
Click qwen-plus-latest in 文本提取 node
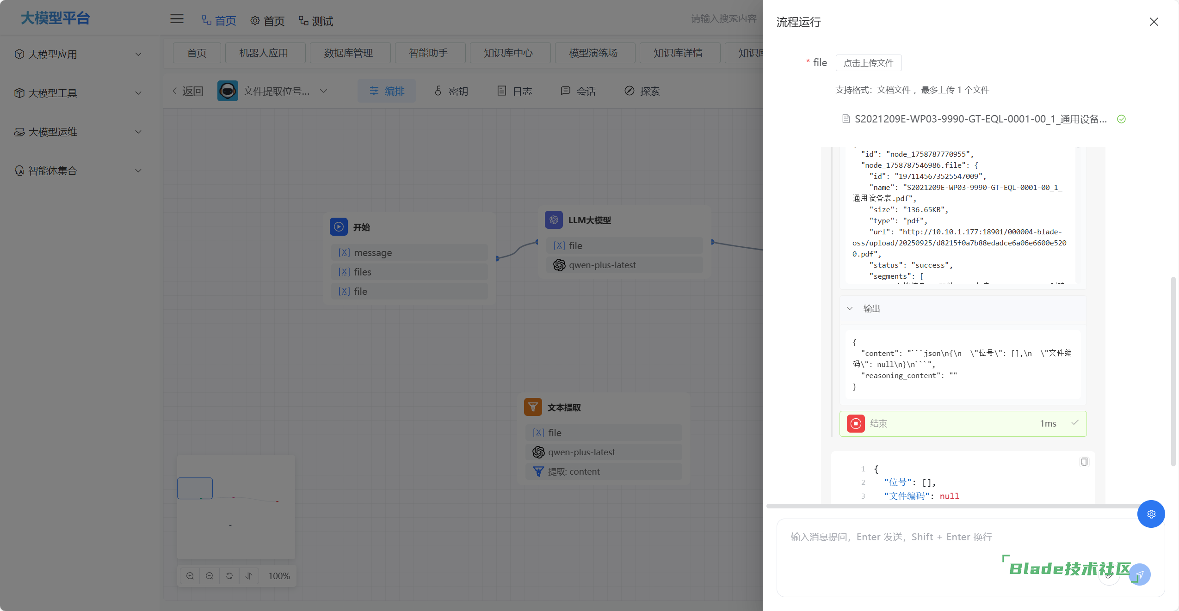[604, 452]
